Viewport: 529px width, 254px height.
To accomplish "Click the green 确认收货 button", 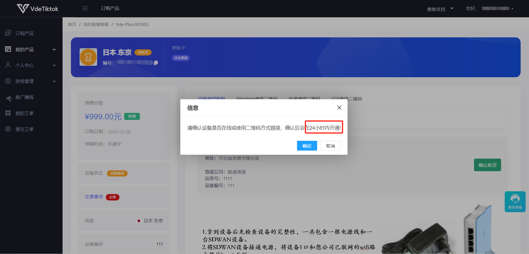I will click(487, 165).
